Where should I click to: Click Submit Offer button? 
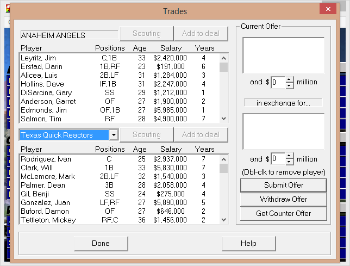[284, 185]
